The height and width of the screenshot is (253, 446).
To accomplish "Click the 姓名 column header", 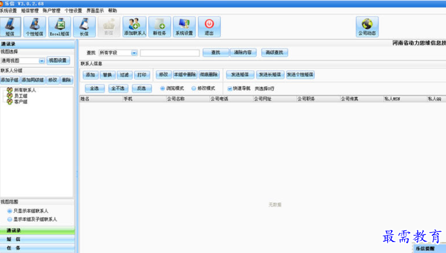I will (x=101, y=99).
